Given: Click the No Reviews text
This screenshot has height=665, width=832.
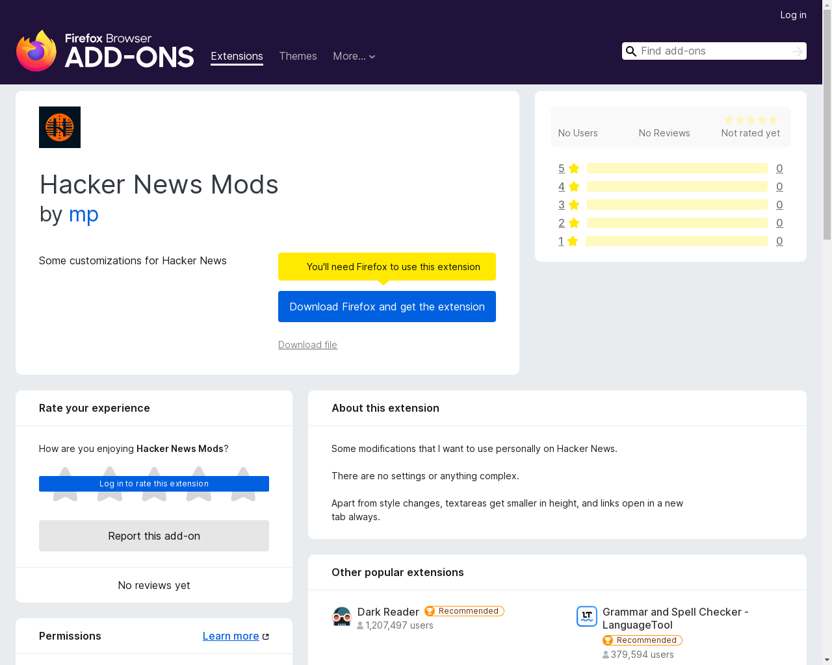Looking at the screenshot, I should 664,133.
